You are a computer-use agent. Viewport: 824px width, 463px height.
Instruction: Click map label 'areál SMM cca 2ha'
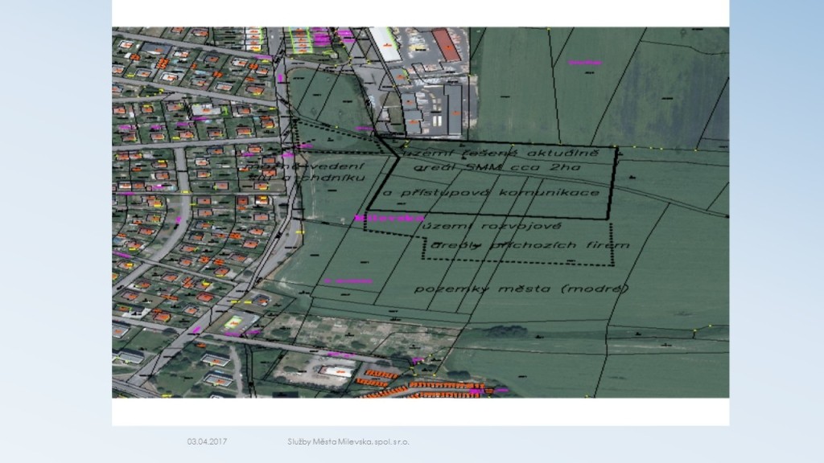(496, 167)
